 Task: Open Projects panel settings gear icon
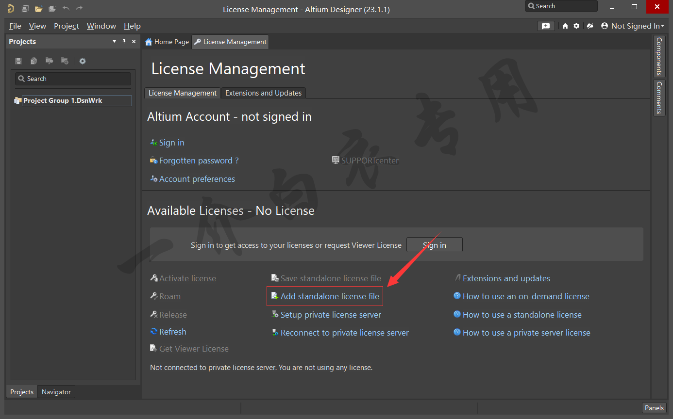click(x=83, y=61)
